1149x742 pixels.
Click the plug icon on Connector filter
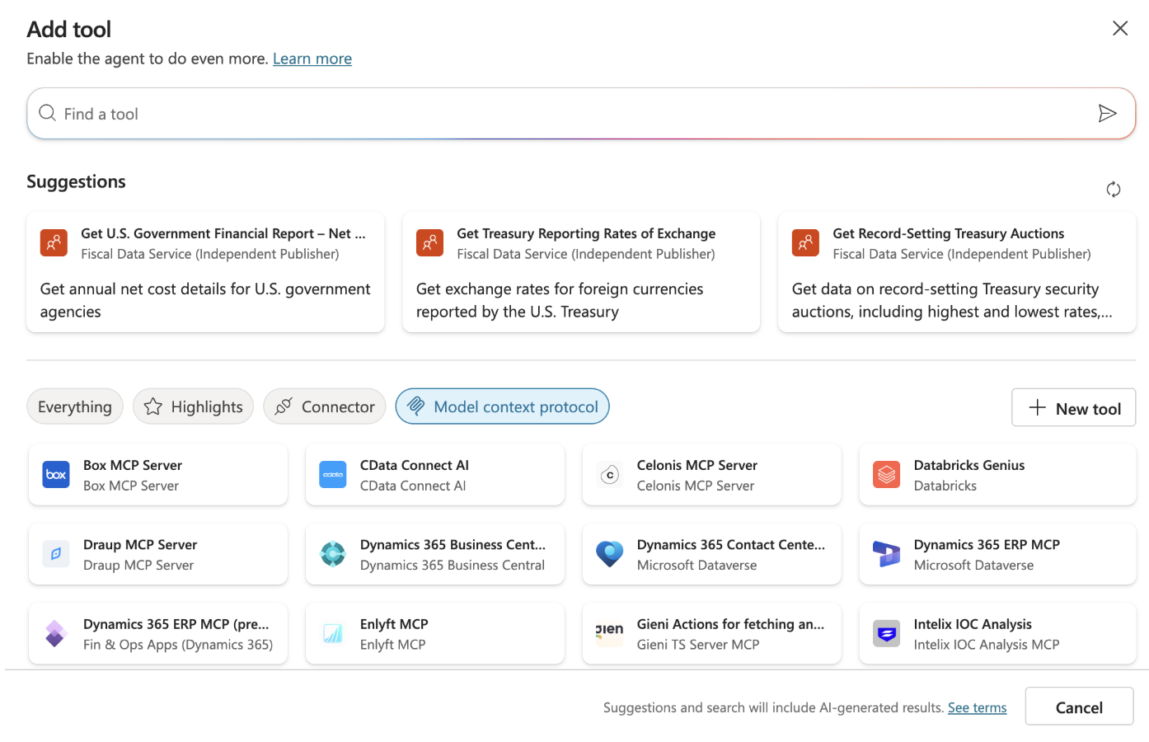284,406
